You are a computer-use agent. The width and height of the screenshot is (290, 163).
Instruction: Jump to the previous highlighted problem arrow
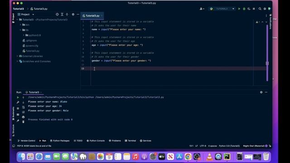click(262, 22)
